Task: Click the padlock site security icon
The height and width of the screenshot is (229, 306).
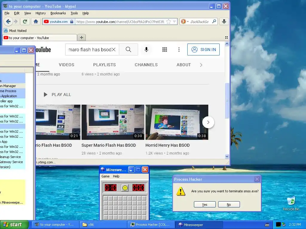Action: (x=72, y=21)
